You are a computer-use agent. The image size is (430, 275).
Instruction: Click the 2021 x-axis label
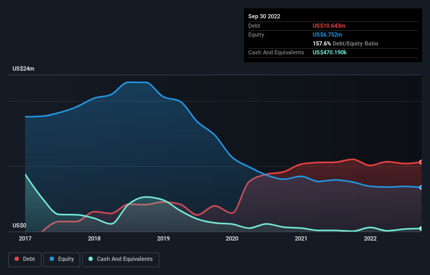pos(301,238)
